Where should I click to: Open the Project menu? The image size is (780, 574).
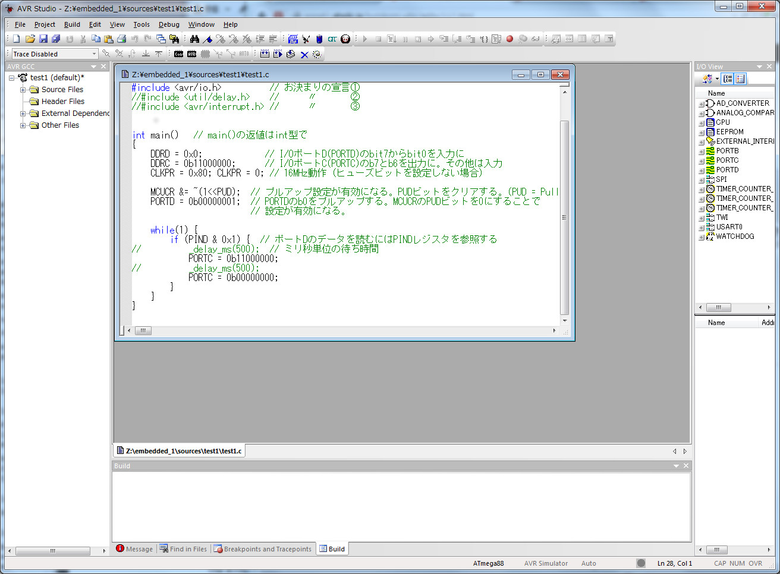click(45, 24)
